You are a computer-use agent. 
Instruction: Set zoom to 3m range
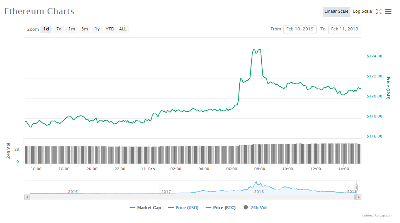85,29
